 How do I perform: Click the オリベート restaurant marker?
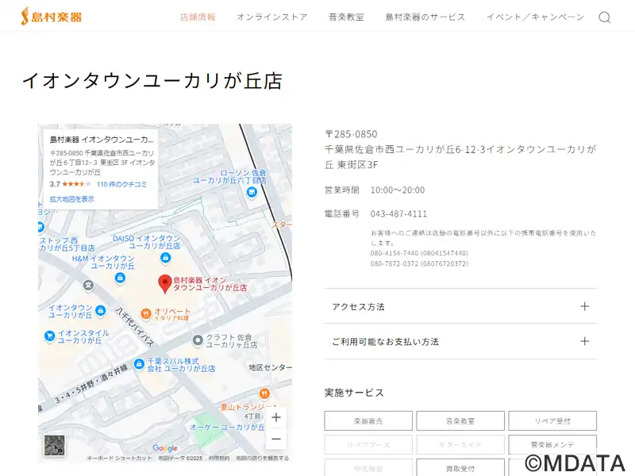coord(146,313)
